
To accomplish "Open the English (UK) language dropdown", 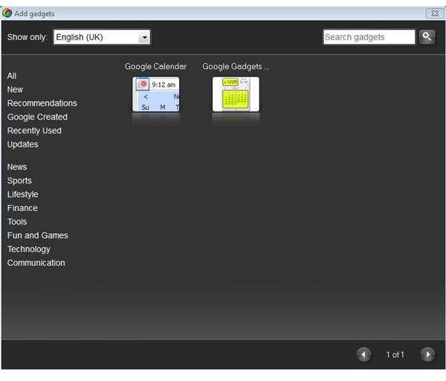I will pos(102,37).
